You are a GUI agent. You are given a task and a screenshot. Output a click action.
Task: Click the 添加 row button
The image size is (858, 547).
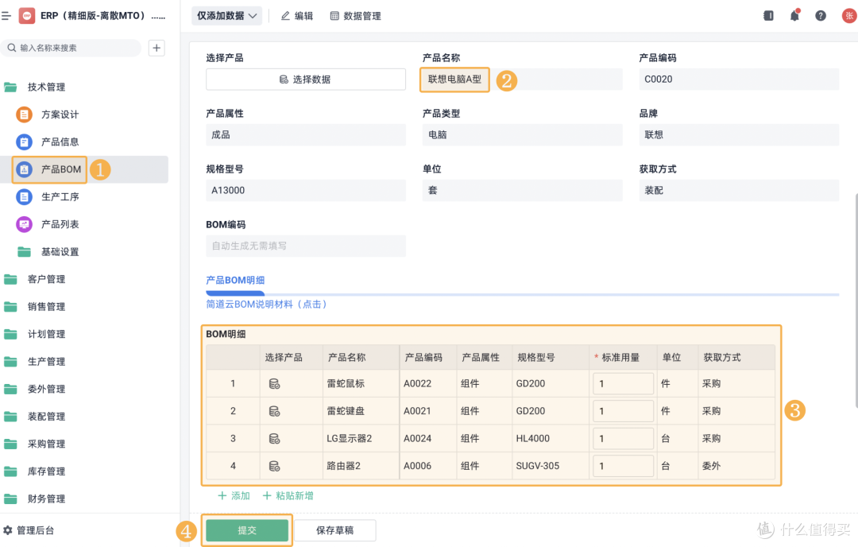pyautogui.click(x=234, y=495)
